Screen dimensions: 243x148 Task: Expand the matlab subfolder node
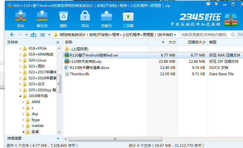pos(23,126)
